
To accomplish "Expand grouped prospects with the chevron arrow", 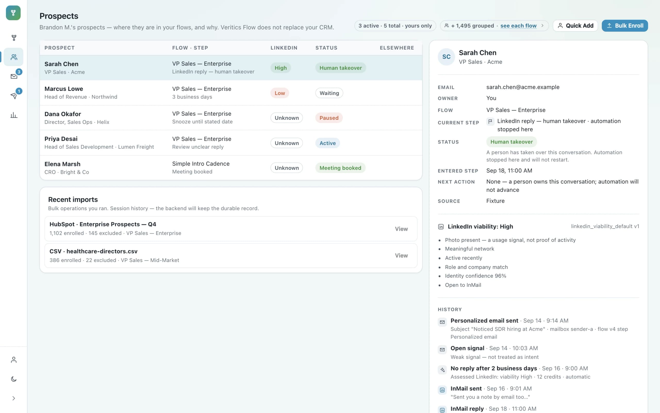I will tap(542, 26).
